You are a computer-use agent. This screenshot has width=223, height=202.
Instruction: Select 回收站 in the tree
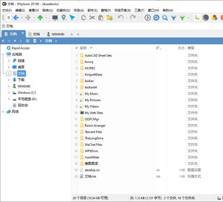click(23, 105)
